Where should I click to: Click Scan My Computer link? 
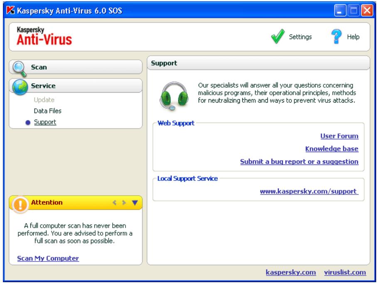coord(48,258)
